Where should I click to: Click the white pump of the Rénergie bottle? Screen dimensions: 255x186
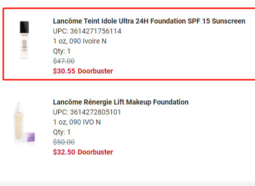click(x=19, y=107)
